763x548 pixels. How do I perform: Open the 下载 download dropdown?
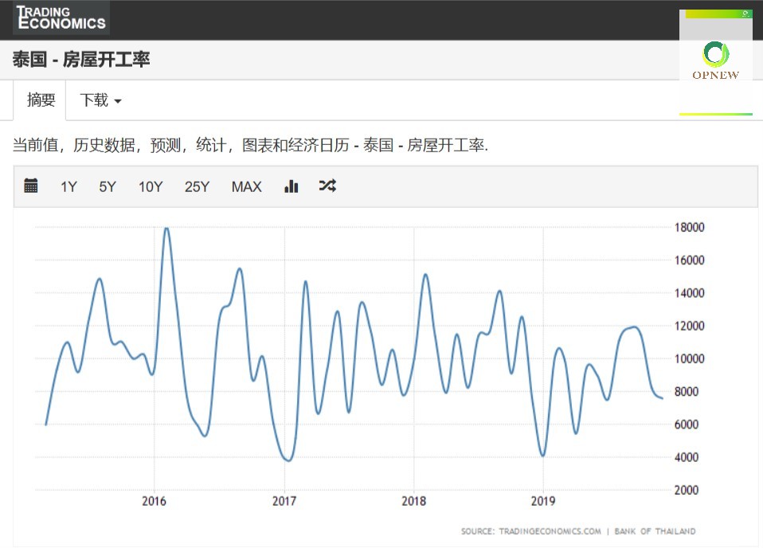click(93, 100)
